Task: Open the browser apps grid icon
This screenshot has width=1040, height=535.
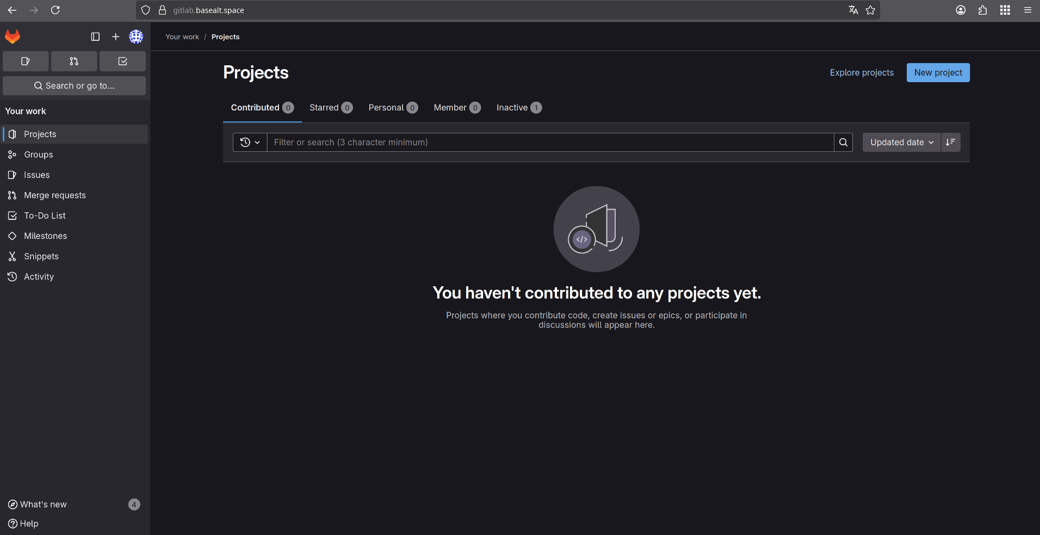Action: pos(1005,10)
